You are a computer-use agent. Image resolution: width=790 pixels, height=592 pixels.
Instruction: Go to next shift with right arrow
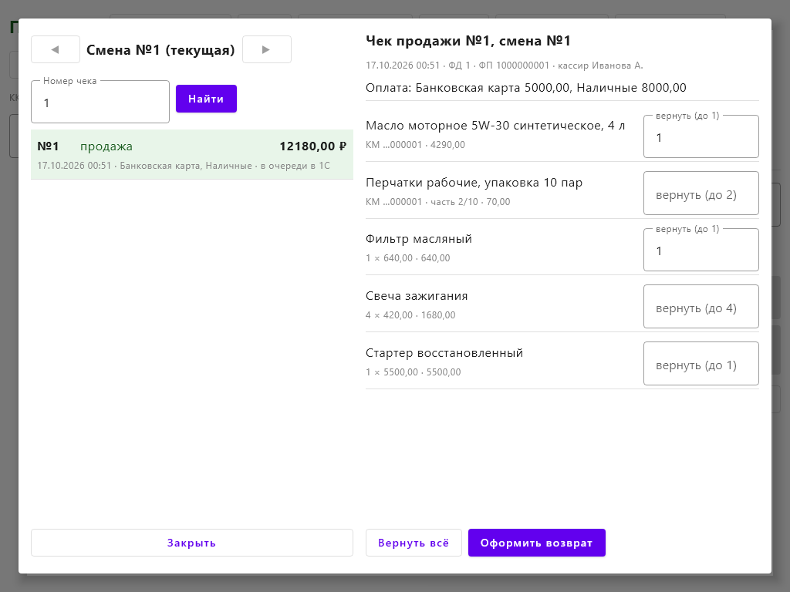[266, 49]
